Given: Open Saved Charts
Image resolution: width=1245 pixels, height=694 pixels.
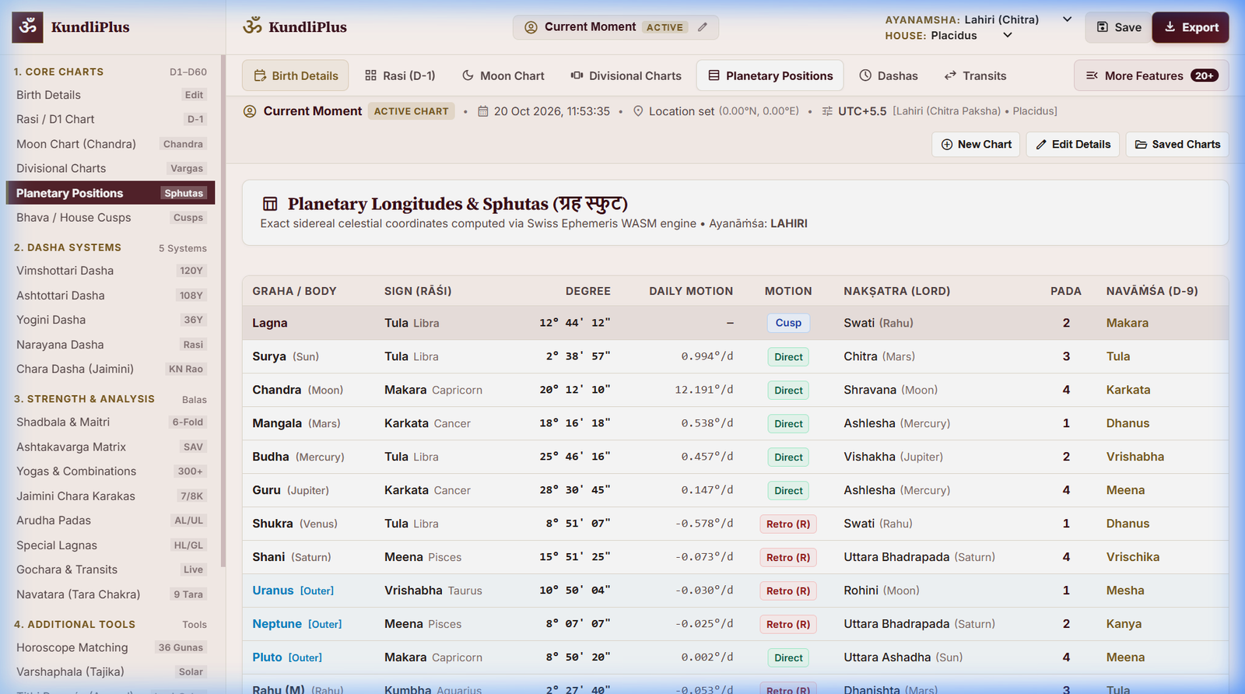Looking at the screenshot, I should coord(1177,145).
